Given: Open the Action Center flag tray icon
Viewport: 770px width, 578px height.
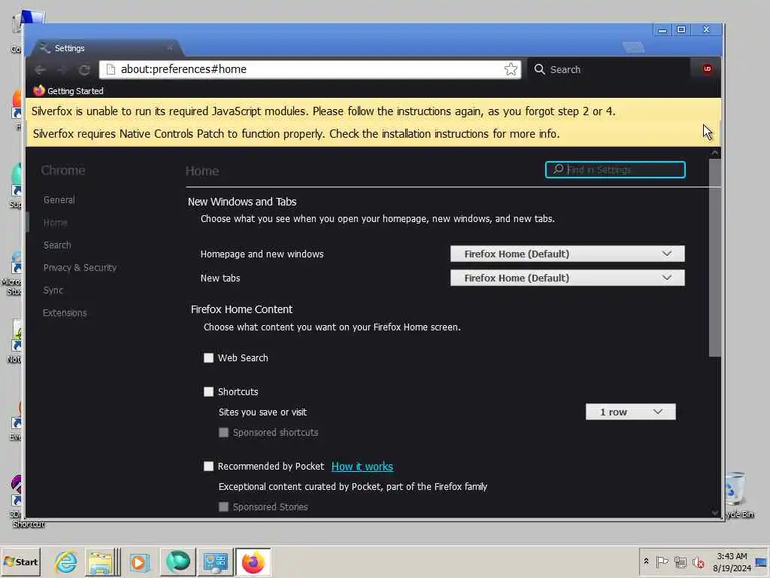Looking at the screenshot, I should (662, 561).
